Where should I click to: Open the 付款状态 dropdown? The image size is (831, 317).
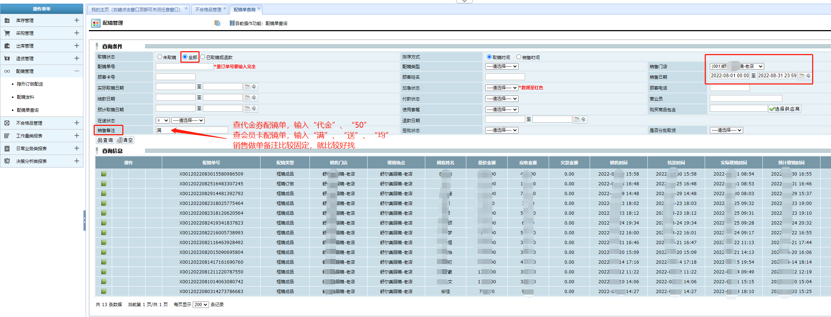[x=502, y=99]
